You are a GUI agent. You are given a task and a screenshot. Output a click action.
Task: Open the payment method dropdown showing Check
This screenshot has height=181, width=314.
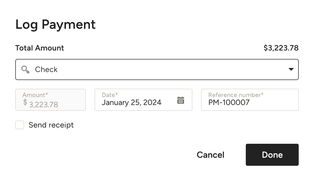[x=157, y=69]
